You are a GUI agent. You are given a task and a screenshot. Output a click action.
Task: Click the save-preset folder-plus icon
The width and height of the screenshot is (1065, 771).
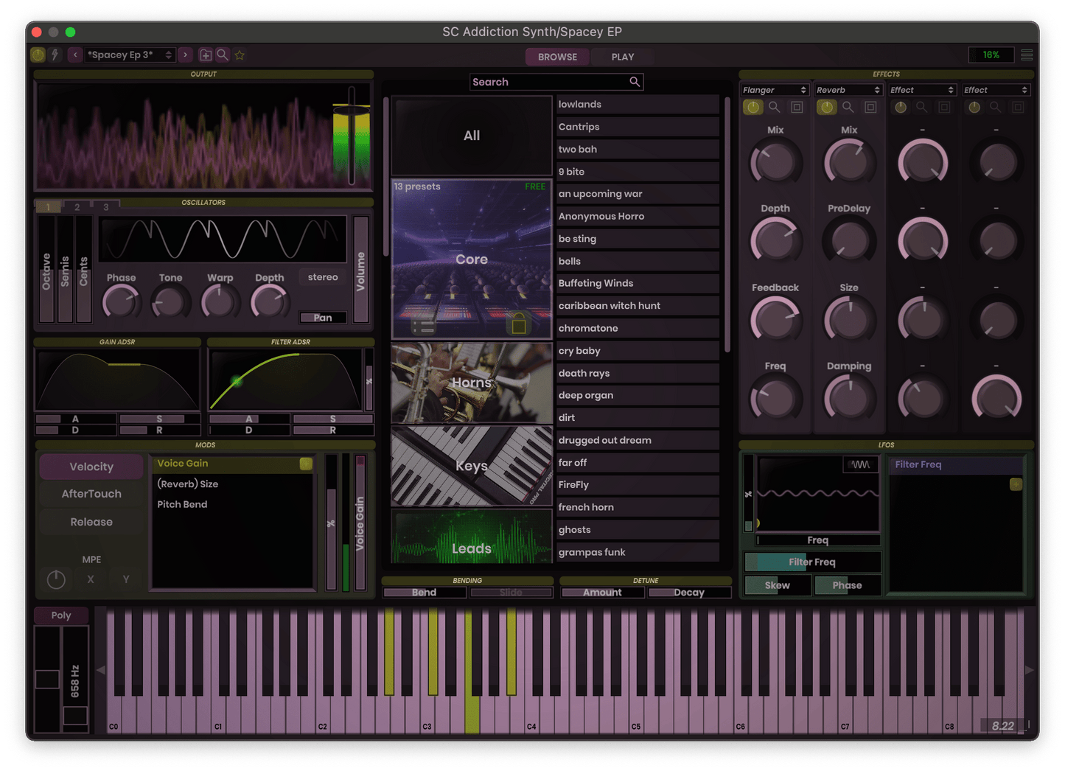(x=206, y=55)
